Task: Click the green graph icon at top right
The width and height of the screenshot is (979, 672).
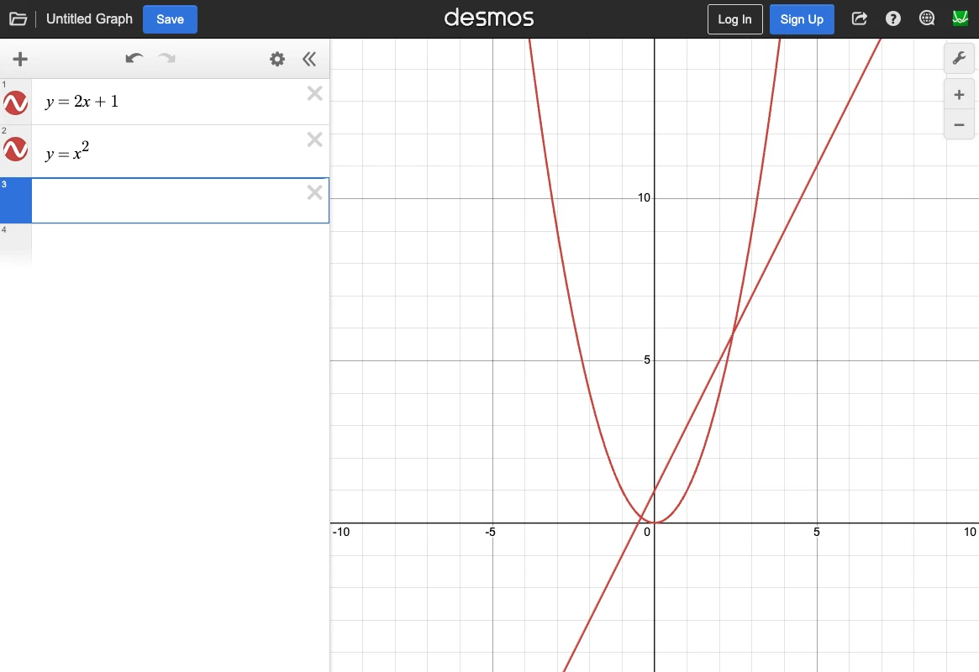Action: 961,18
